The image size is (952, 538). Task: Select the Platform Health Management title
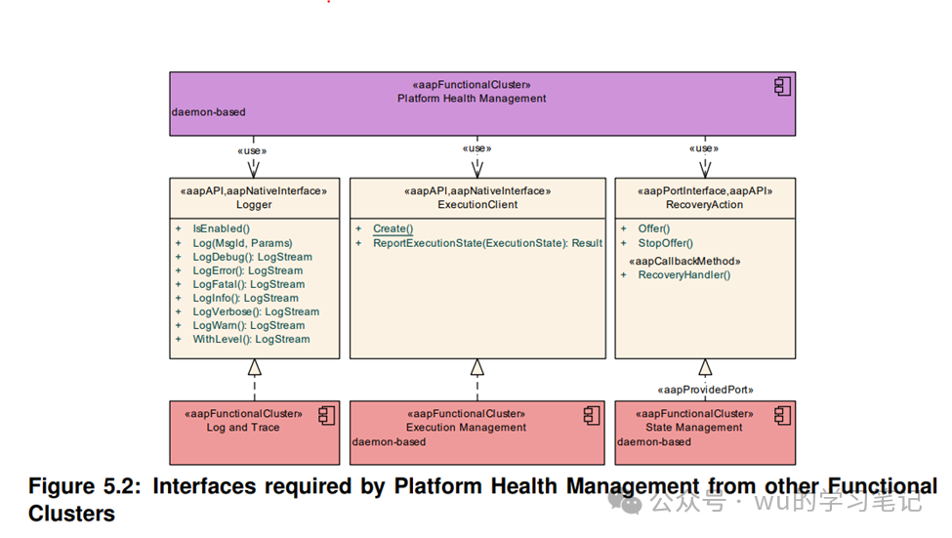[x=472, y=99]
